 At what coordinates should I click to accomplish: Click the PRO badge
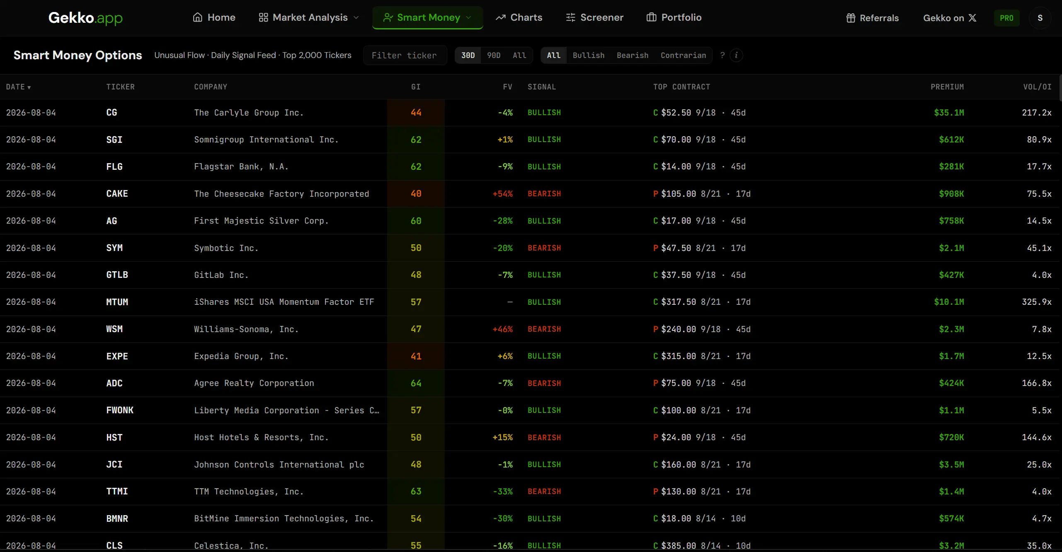click(x=1006, y=18)
